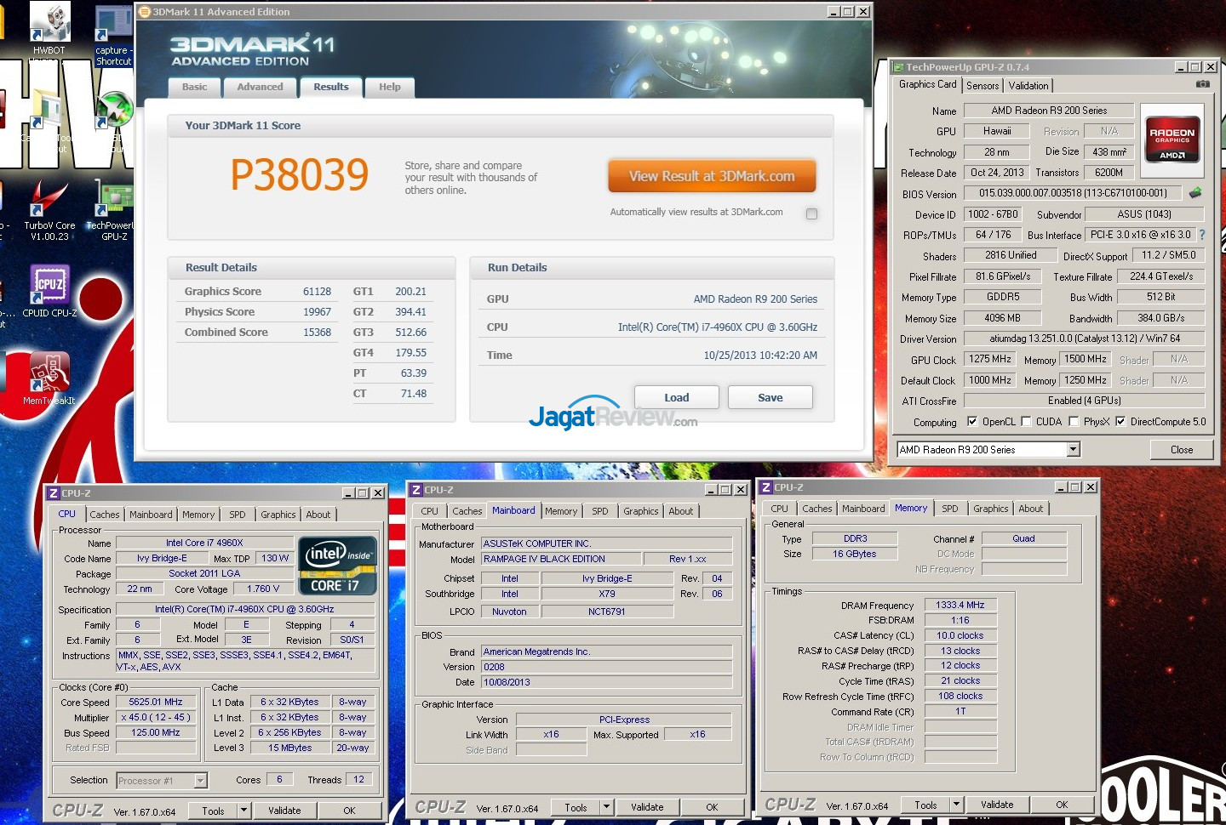Launch CPUID CPU-Z from the desktop

coord(49,285)
